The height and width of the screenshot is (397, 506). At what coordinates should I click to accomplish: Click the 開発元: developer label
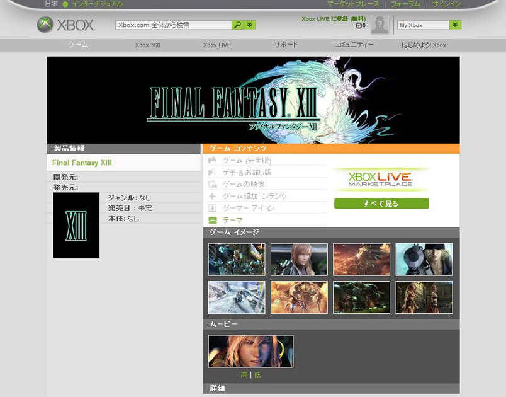pyautogui.click(x=66, y=177)
